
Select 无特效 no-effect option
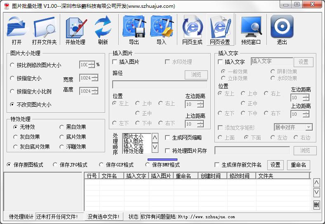coord(24,127)
